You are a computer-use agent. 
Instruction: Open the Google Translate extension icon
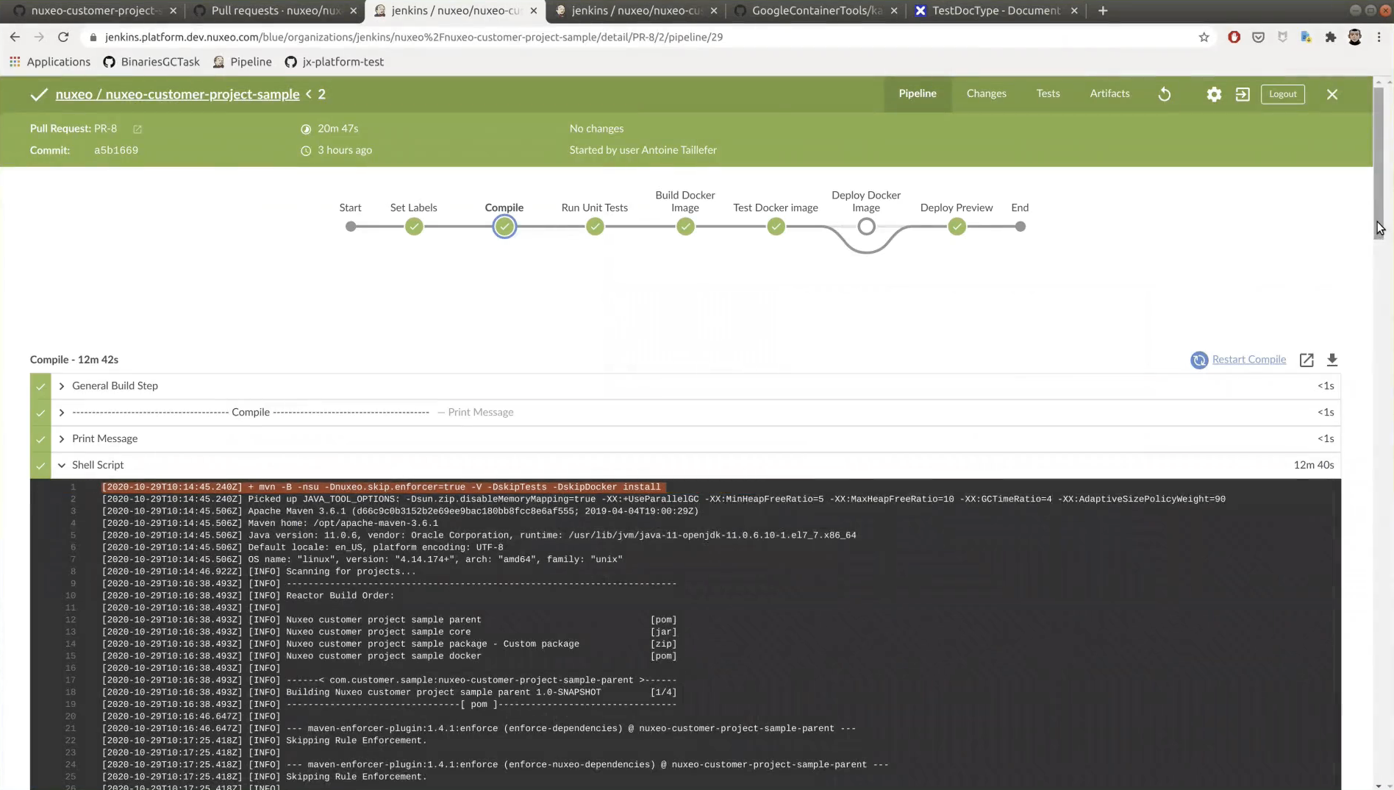tap(1306, 37)
